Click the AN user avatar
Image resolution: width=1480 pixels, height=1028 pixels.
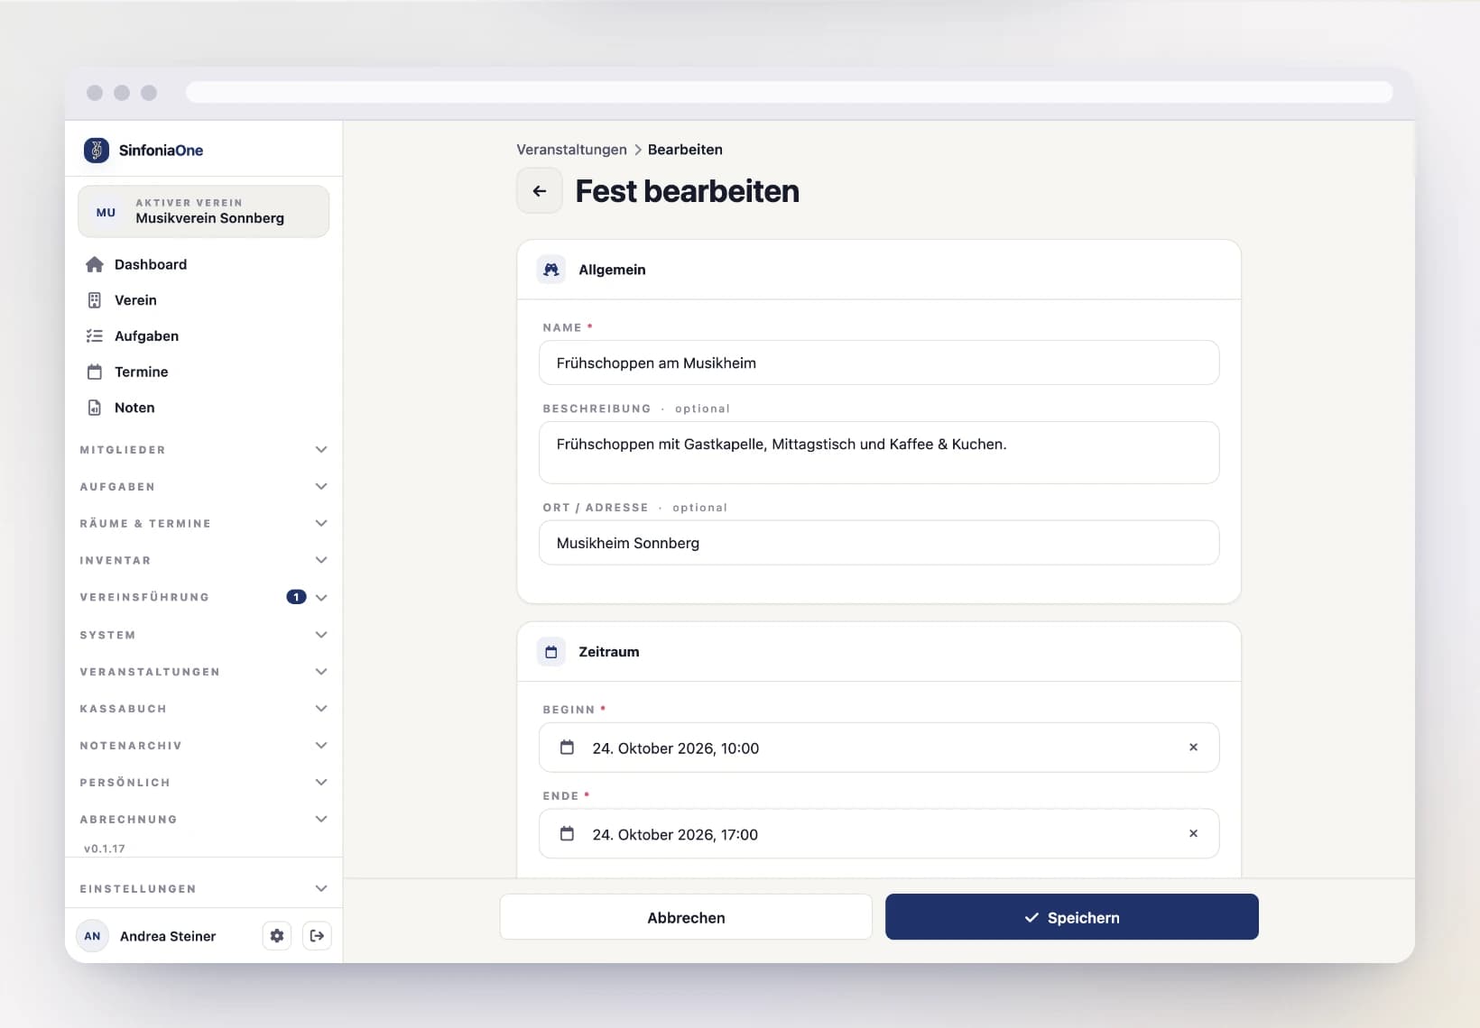tap(92, 936)
